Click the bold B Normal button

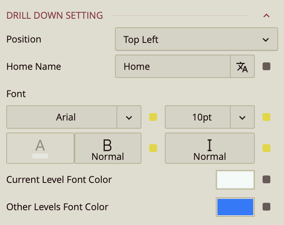pyautogui.click(x=108, y=148)
